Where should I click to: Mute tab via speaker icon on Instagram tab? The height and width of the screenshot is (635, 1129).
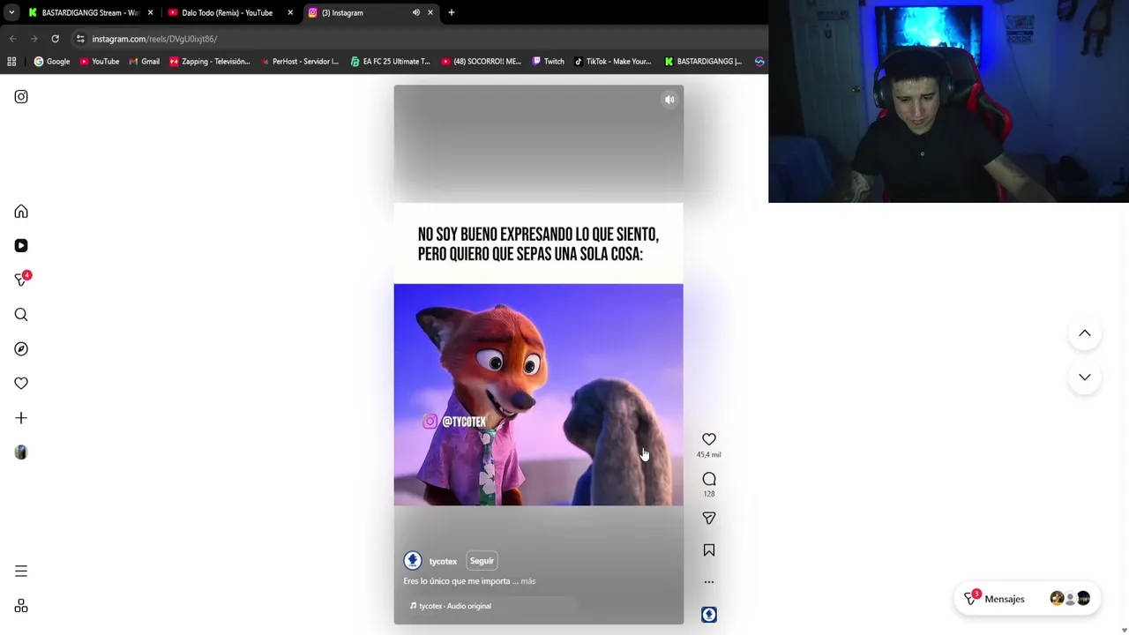[415, 12]
